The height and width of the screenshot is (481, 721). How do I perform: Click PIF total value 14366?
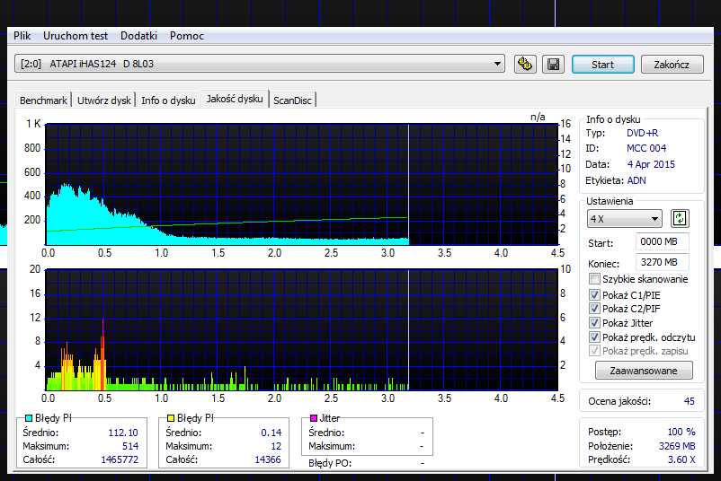pos(268,459)
